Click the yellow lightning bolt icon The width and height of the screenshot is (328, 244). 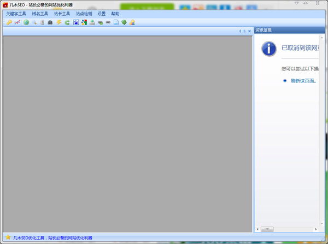pyautogui.click(x=59, y=22)
